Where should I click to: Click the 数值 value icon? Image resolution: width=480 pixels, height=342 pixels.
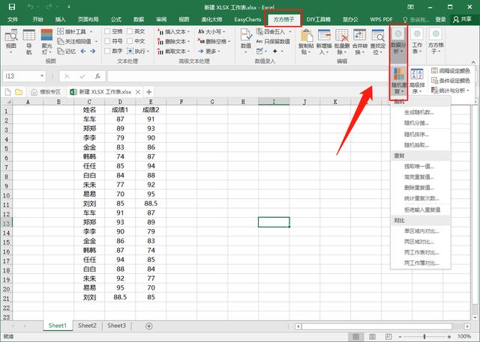[x=246, y=41]
